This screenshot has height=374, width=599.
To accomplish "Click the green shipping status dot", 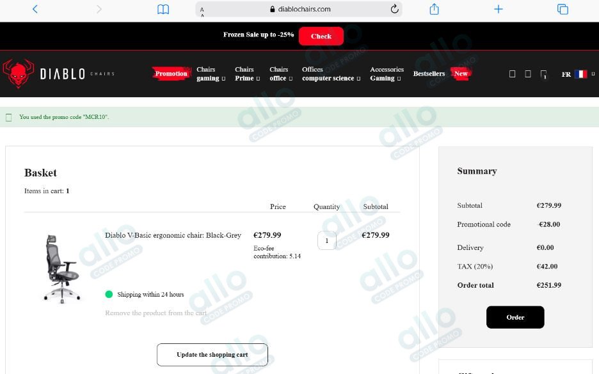I will click(109, 294).
